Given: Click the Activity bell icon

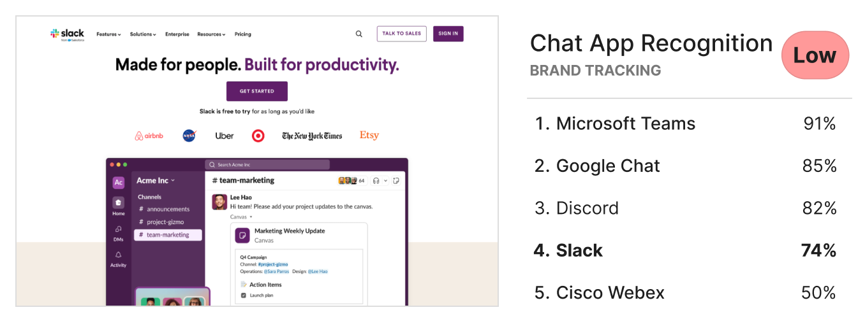Looking at the screenshot, I should pos(118,255).
